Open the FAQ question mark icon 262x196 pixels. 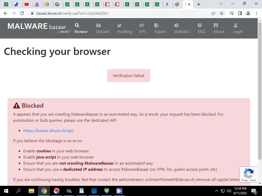point(200,25)
